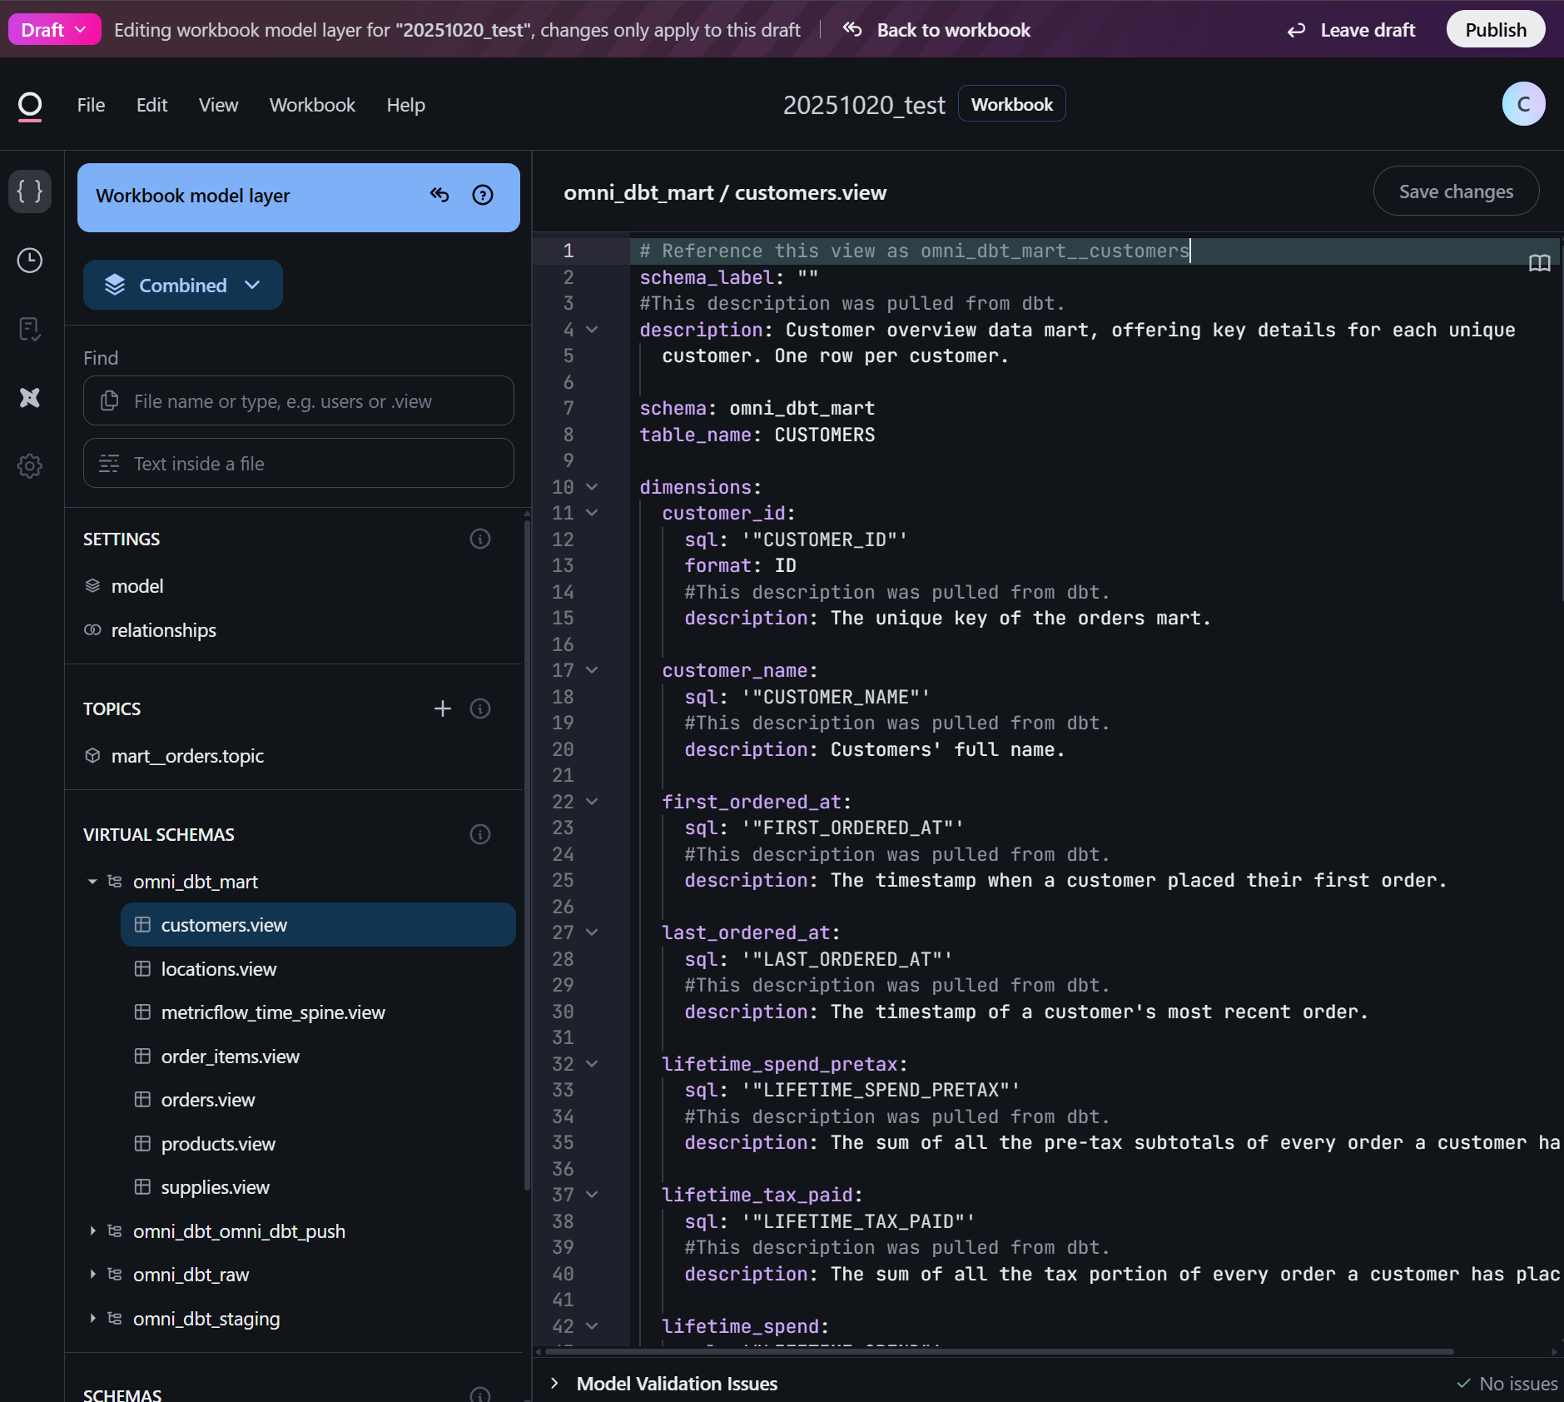This screenshot has width=1564, height=1402.
Task: Open the Draft status dropdown
Action: point(54,30)
